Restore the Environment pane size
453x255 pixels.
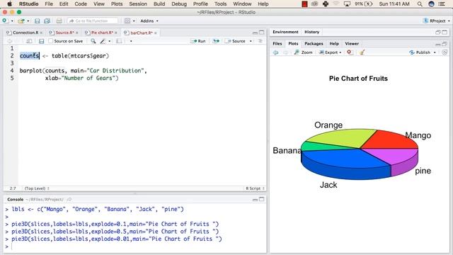438,32
